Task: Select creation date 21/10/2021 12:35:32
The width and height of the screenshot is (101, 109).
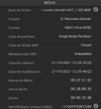Action: [72, 63]
